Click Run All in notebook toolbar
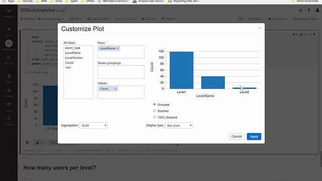 coord(148,19)
